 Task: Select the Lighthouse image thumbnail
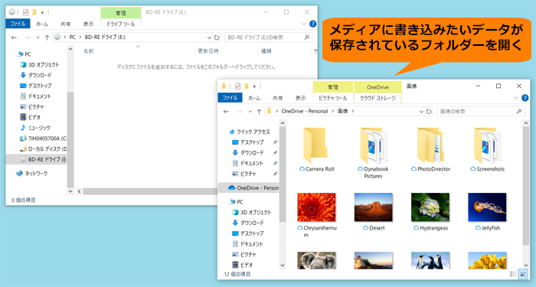tap(374, 260)
